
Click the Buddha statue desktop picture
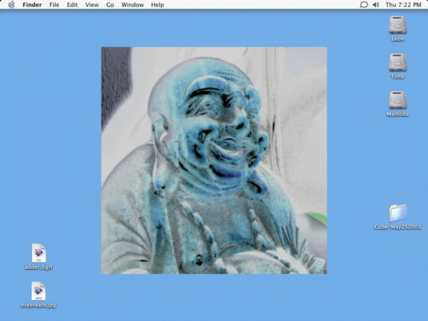[214, 160]
